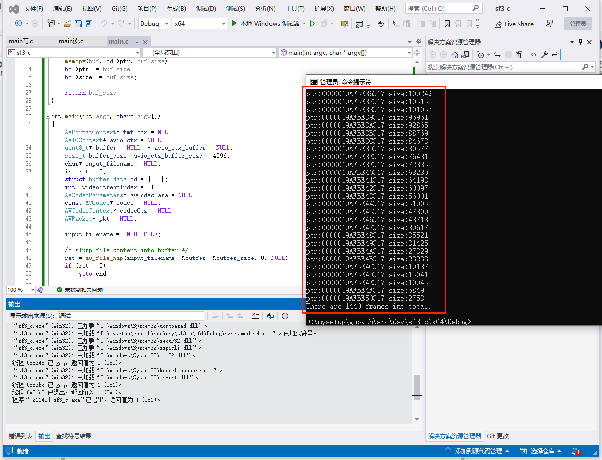
Task: Click the 未找到相关问题 status indicator
Action: tap(80, 290)
